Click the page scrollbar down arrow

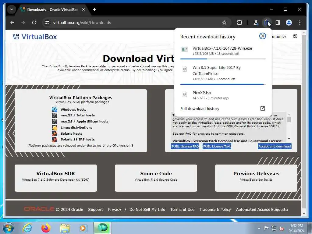click(304, 214)
